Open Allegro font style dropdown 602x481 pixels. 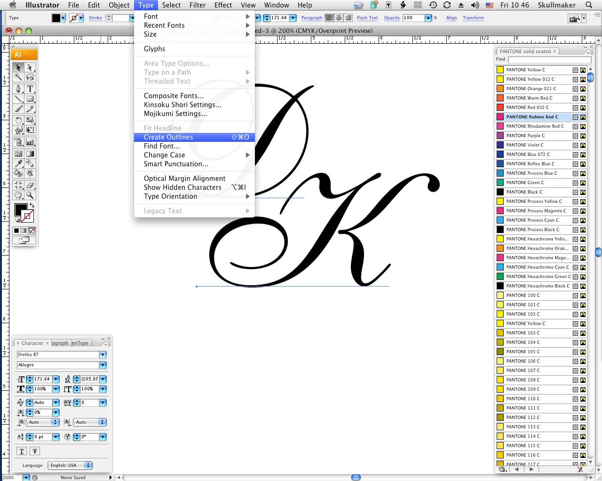[103, 365]
